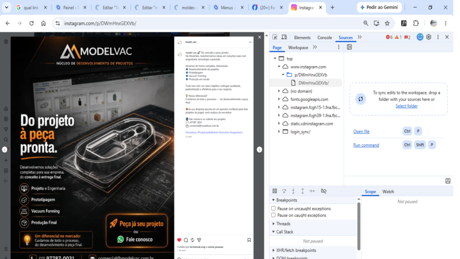This screenshot has height=259, width=460.
Task: Click the Instagram repost icon
Action: coord(192,240)
